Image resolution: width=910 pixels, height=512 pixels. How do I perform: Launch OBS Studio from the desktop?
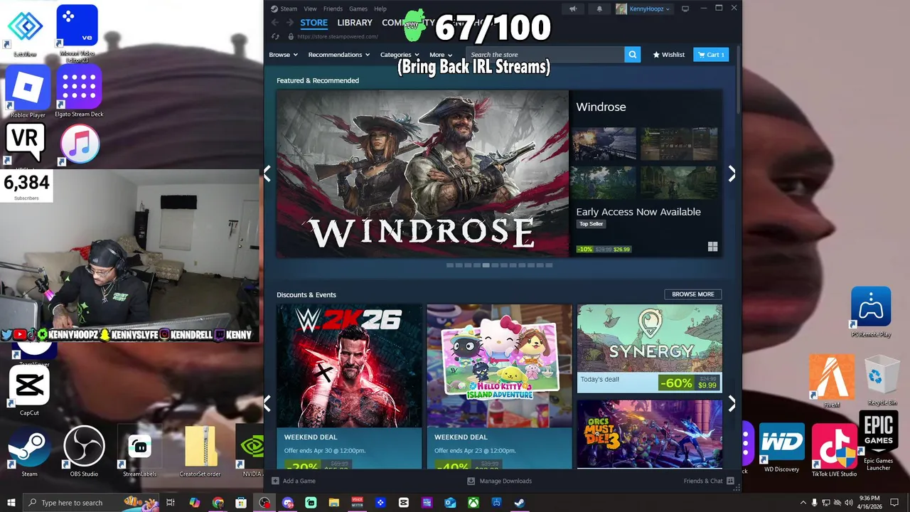point(84,452)
